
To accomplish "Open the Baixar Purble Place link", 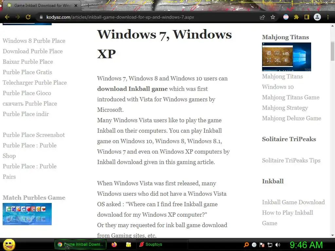I will point(28,62).
